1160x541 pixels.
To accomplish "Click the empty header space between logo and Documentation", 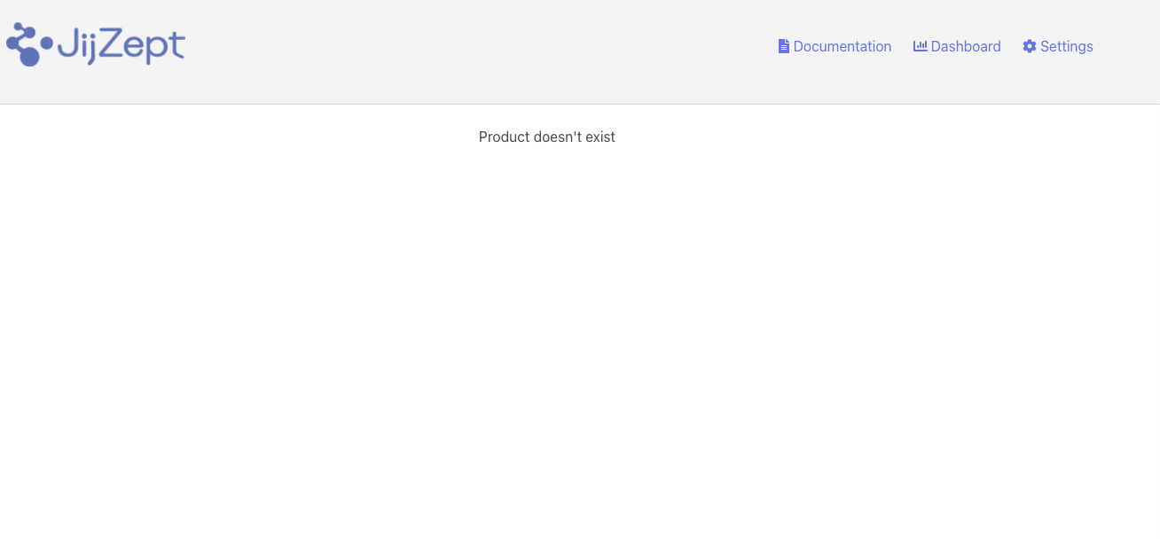I will click(479, 51).
